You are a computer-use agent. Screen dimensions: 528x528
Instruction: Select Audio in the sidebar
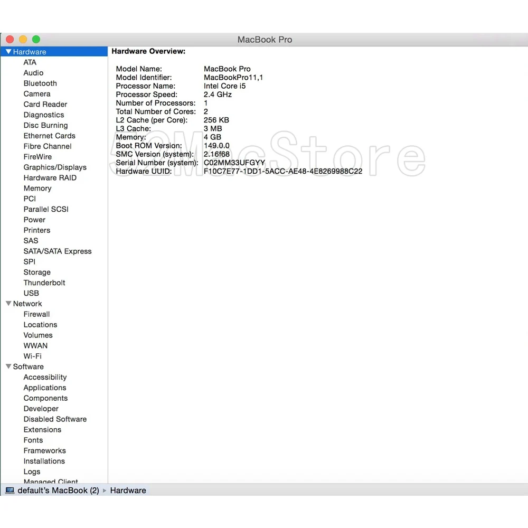(x=33, y=73)
